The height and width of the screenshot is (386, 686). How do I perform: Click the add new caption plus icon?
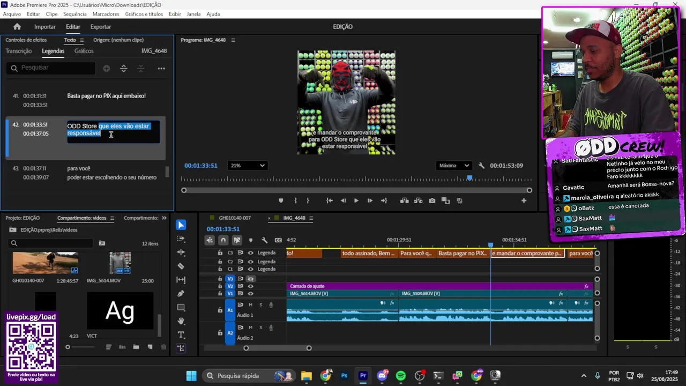coord(107,69)
